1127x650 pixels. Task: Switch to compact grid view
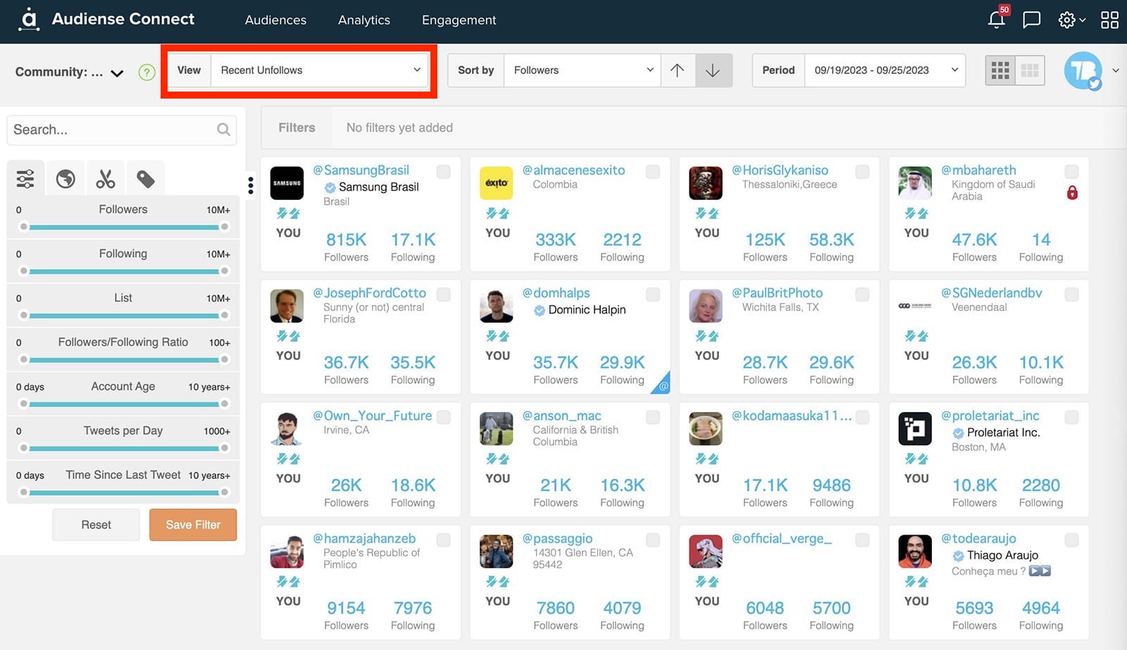1030,70
